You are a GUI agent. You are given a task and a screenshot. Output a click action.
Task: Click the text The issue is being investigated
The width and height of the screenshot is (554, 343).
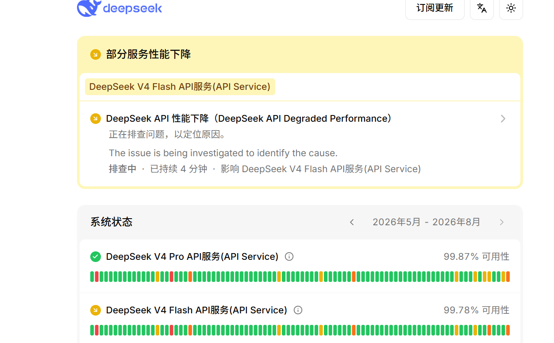coord(223,153)
